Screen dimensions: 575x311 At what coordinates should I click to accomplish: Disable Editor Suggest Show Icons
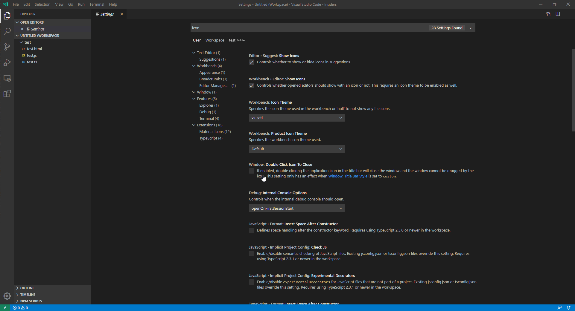coord(252,62)
